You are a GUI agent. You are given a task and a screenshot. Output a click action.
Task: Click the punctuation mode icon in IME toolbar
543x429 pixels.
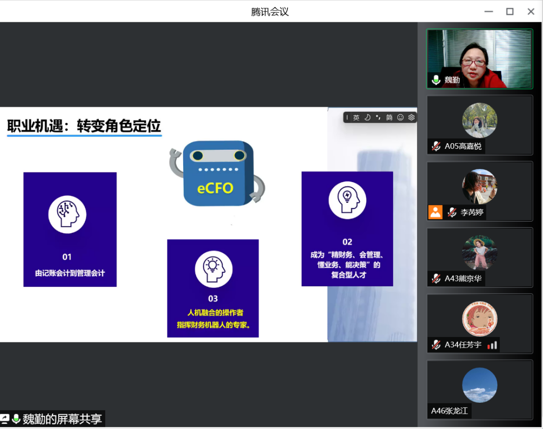[378, 117]
